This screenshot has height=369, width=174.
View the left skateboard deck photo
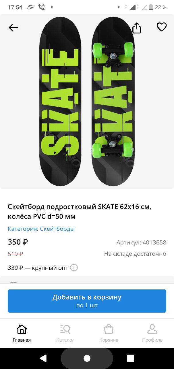60,101
